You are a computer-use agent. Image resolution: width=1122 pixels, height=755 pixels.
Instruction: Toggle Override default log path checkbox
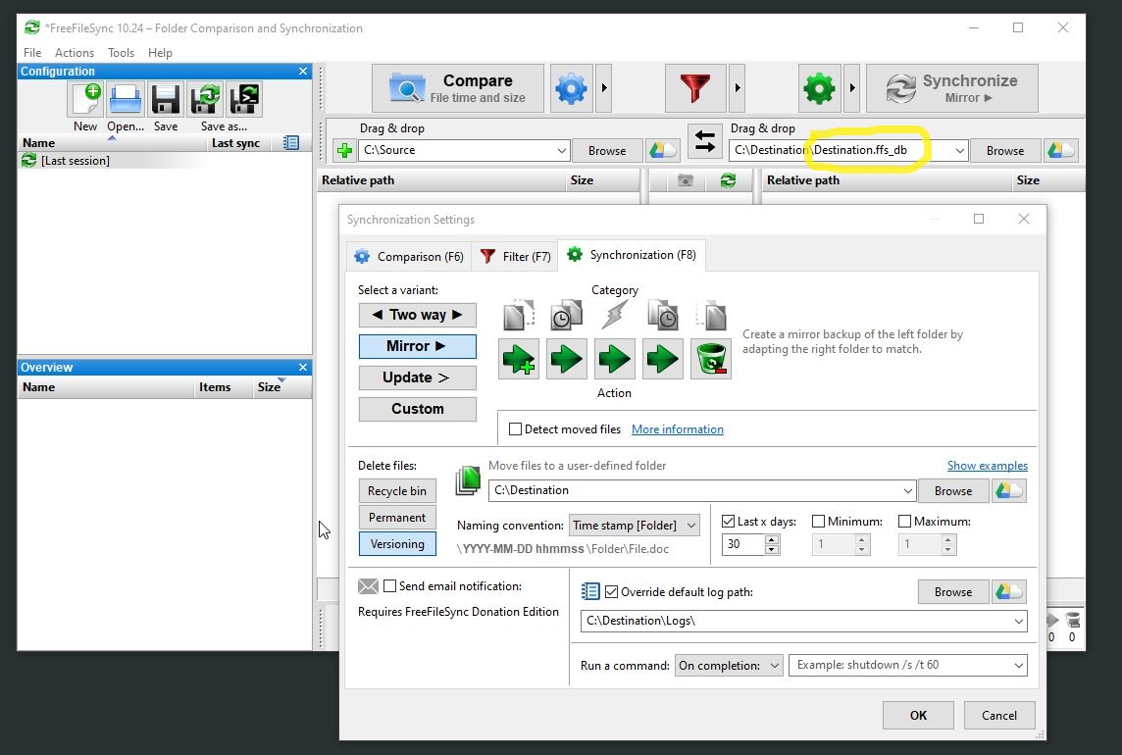pyautogui.click(x=612, y=592)
